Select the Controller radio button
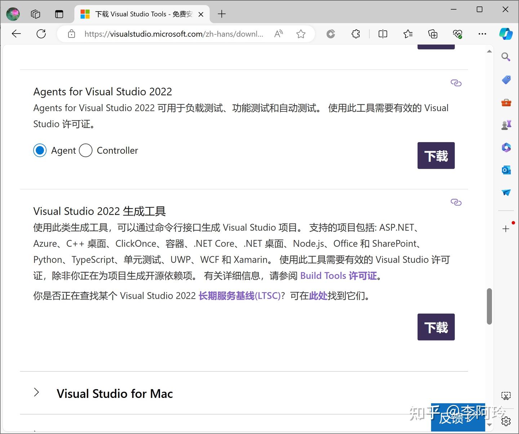Image resolution: width=519 pixels, height=434 pixels. coord(85,150)
